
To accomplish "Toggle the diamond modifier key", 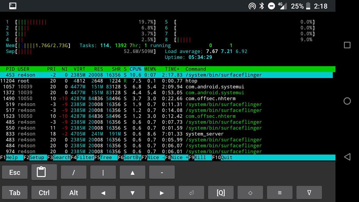I will [250, 192].
